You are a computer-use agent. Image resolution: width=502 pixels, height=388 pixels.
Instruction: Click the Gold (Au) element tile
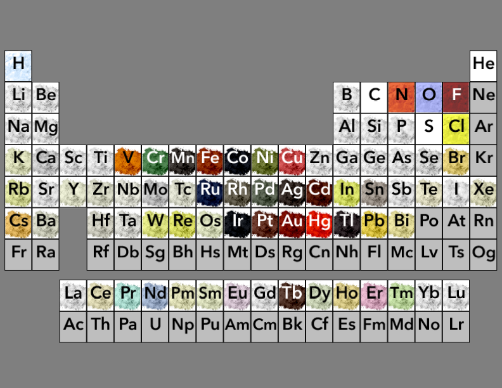pos(292,222)
